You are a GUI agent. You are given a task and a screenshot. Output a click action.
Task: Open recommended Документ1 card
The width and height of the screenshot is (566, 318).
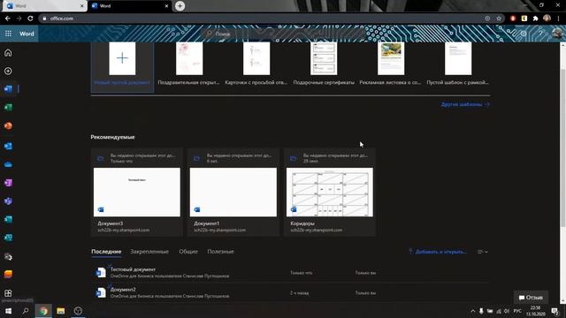click(233, 193)
